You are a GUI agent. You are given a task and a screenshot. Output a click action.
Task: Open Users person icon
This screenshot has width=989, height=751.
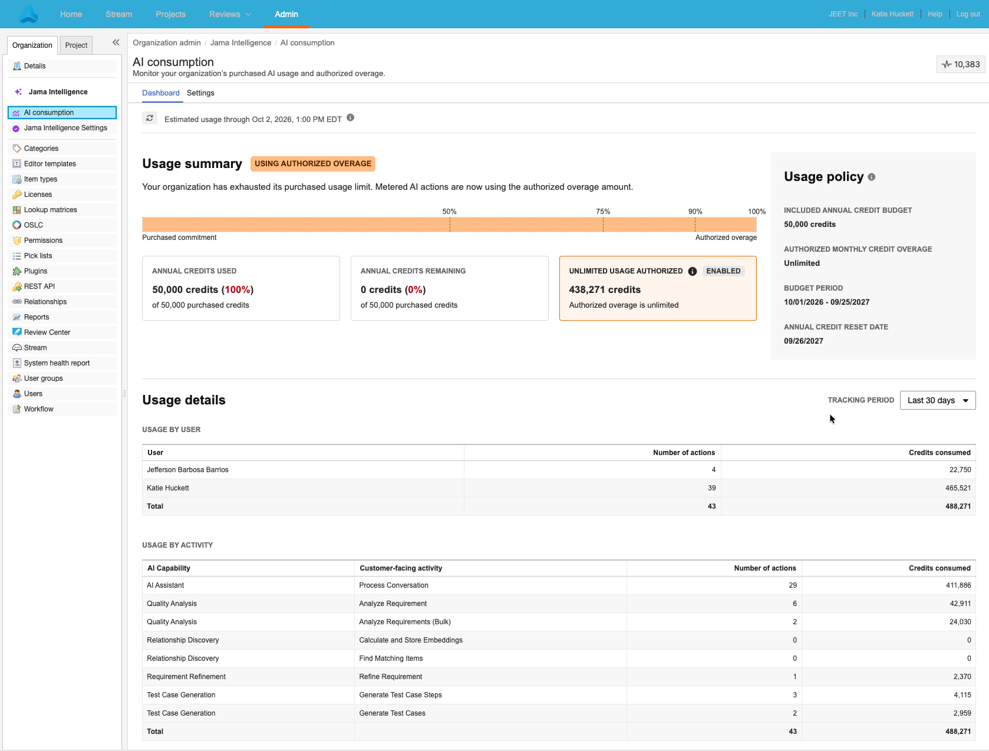(17, 394)
